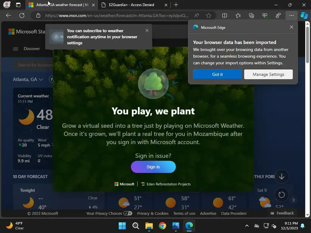Open Eden Reforestation Projects link
Image resolution: width=311 pixels, height=233 pixels.
tap(166, 184)
